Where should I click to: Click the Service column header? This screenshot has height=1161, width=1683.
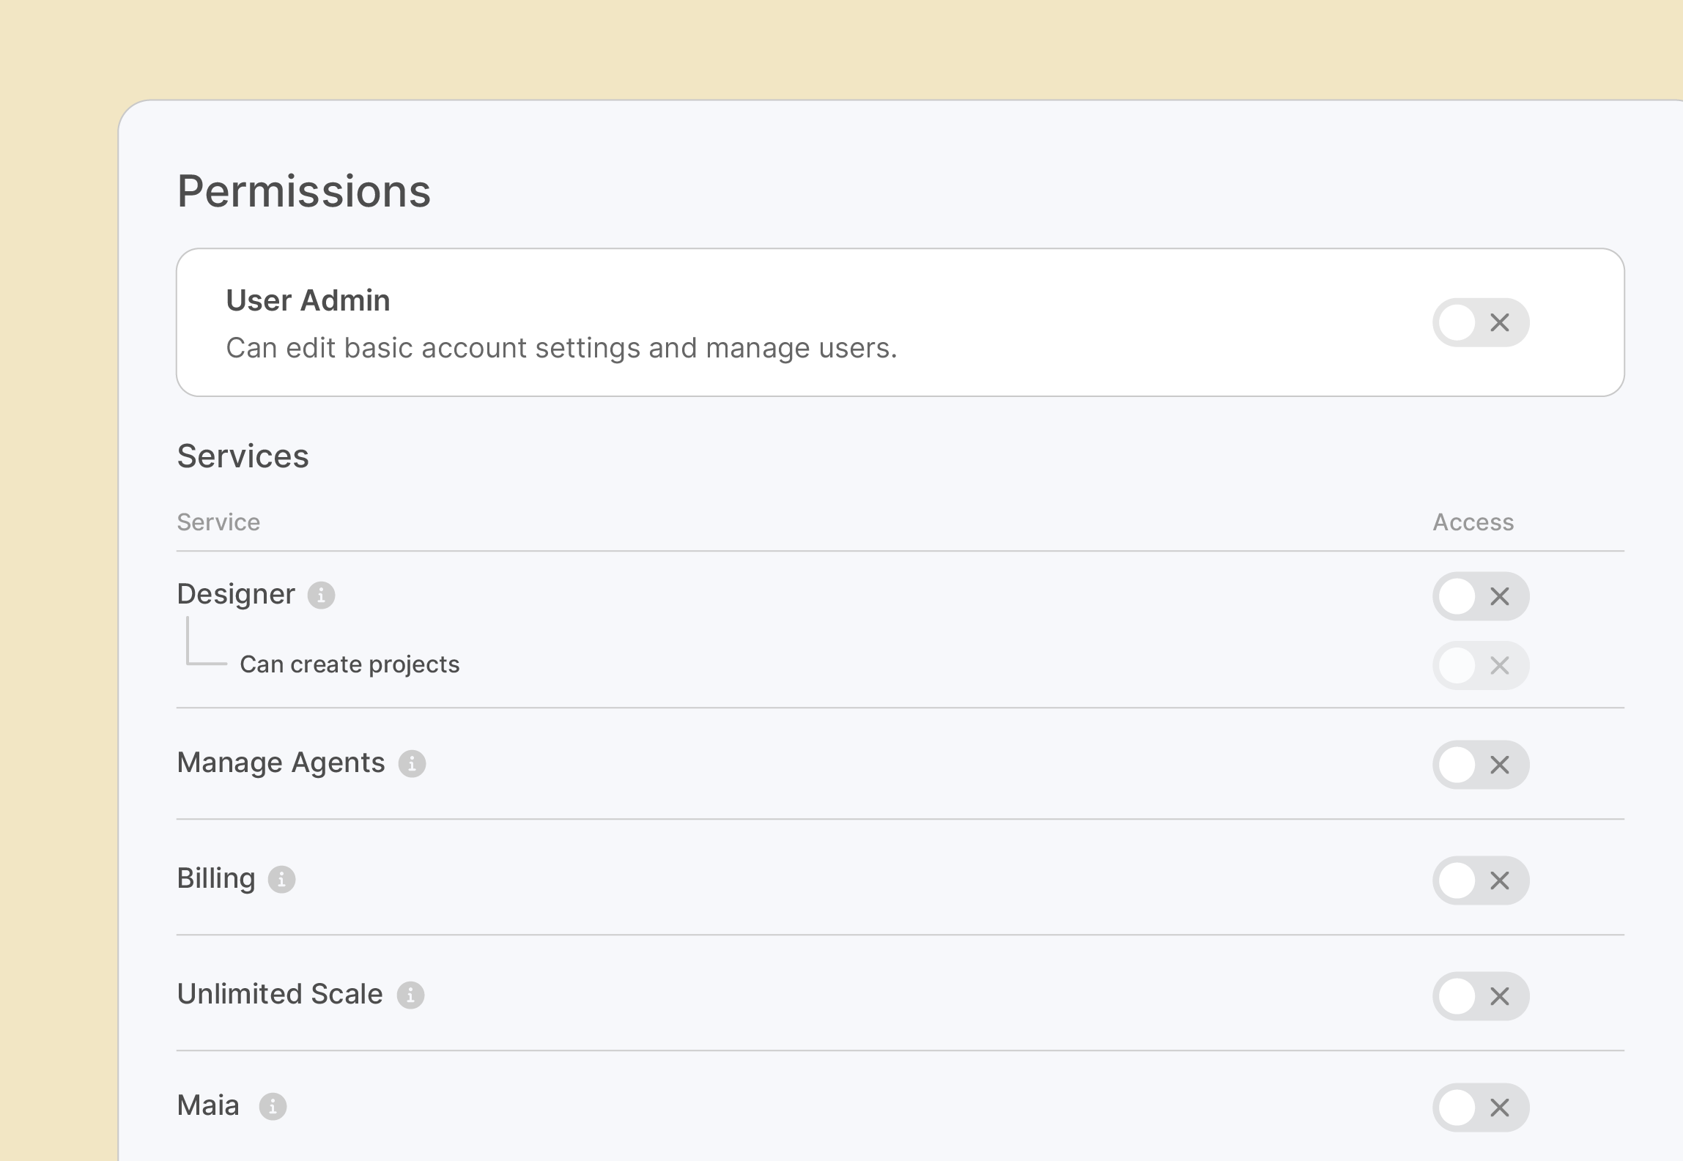pyautogui.click(x=218, y=522)
